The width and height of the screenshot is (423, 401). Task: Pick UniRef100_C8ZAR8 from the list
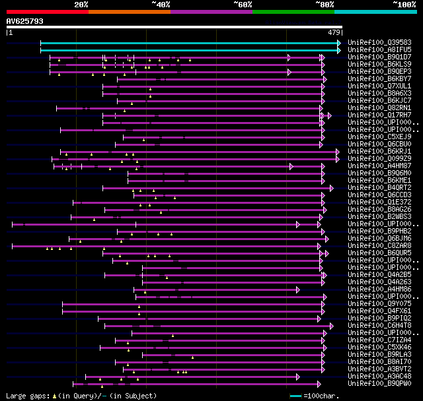(379, 246)
